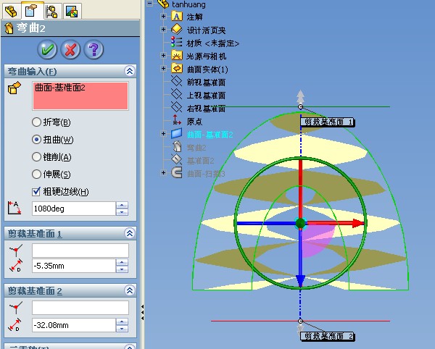Click the triad center green sphere
Image resolution: width=435 pixels, height=349 pixels.
300,223
